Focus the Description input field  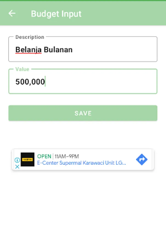[110, 50]
